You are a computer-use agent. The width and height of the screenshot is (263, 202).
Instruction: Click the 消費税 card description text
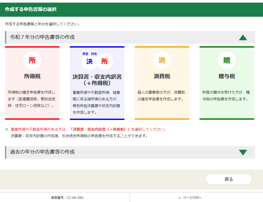tap(161, 96)
